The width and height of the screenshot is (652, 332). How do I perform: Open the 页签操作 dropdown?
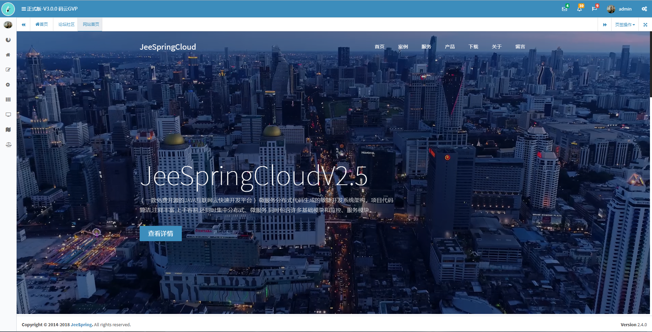tap(625, 24)
